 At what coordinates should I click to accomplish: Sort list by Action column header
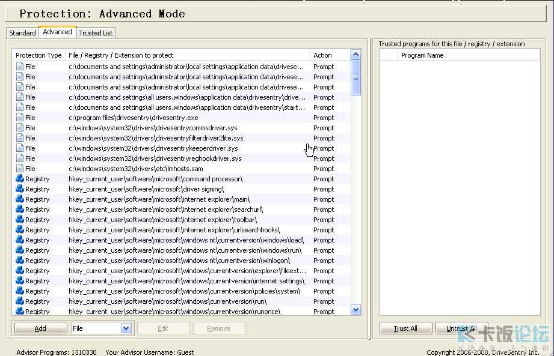click(x=329, y=55)
